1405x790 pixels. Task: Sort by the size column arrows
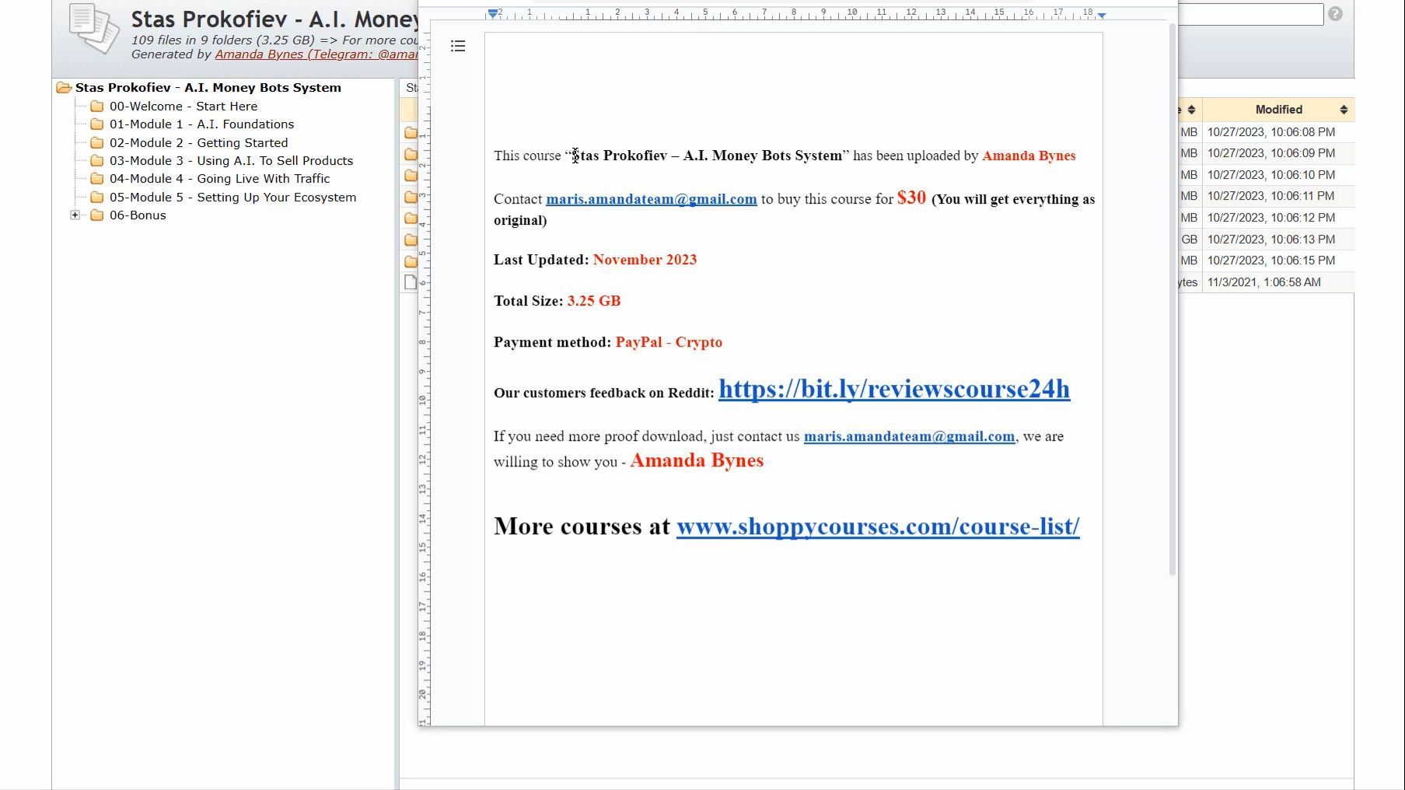[x=1191, y=110]
